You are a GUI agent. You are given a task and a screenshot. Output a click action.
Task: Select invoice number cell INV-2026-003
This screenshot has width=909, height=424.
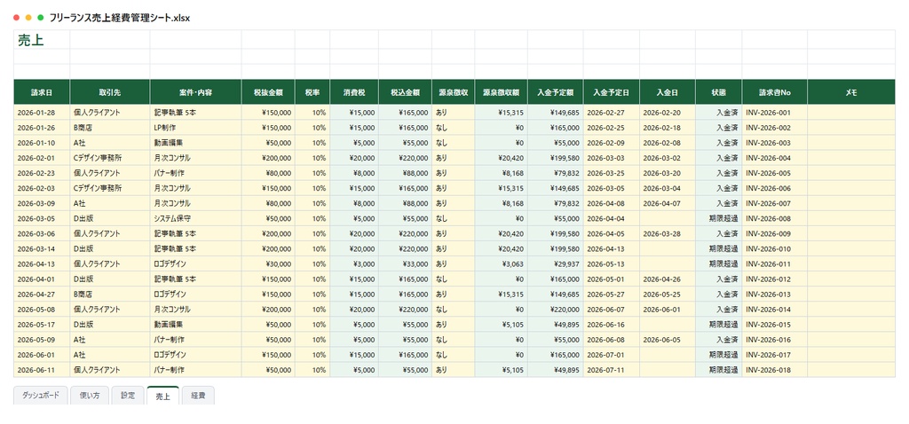point(774,143)
